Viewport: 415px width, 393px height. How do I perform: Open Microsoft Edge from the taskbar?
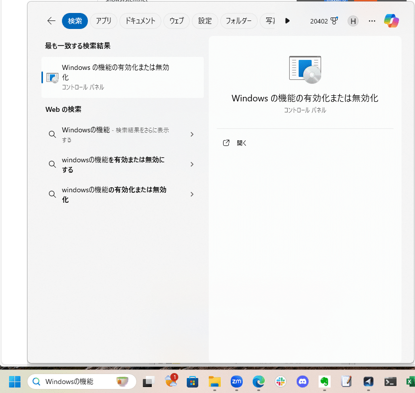(259, 382)
